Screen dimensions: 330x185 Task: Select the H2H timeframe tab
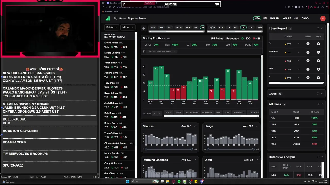[221, 27]
